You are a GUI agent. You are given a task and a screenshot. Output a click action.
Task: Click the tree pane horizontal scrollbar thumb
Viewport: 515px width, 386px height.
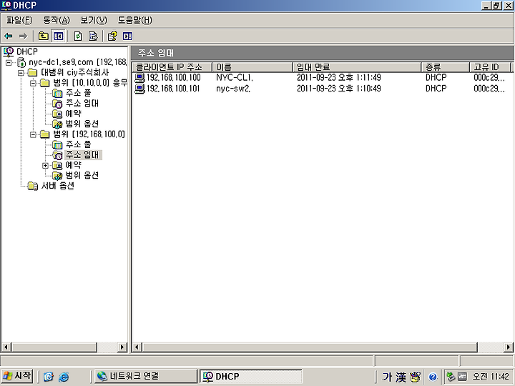click(x=54, y=347)
